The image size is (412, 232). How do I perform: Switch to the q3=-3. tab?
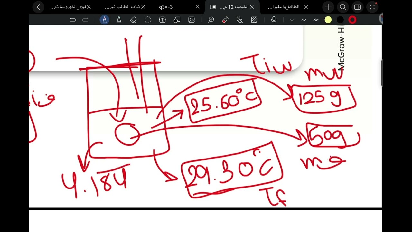166,7
